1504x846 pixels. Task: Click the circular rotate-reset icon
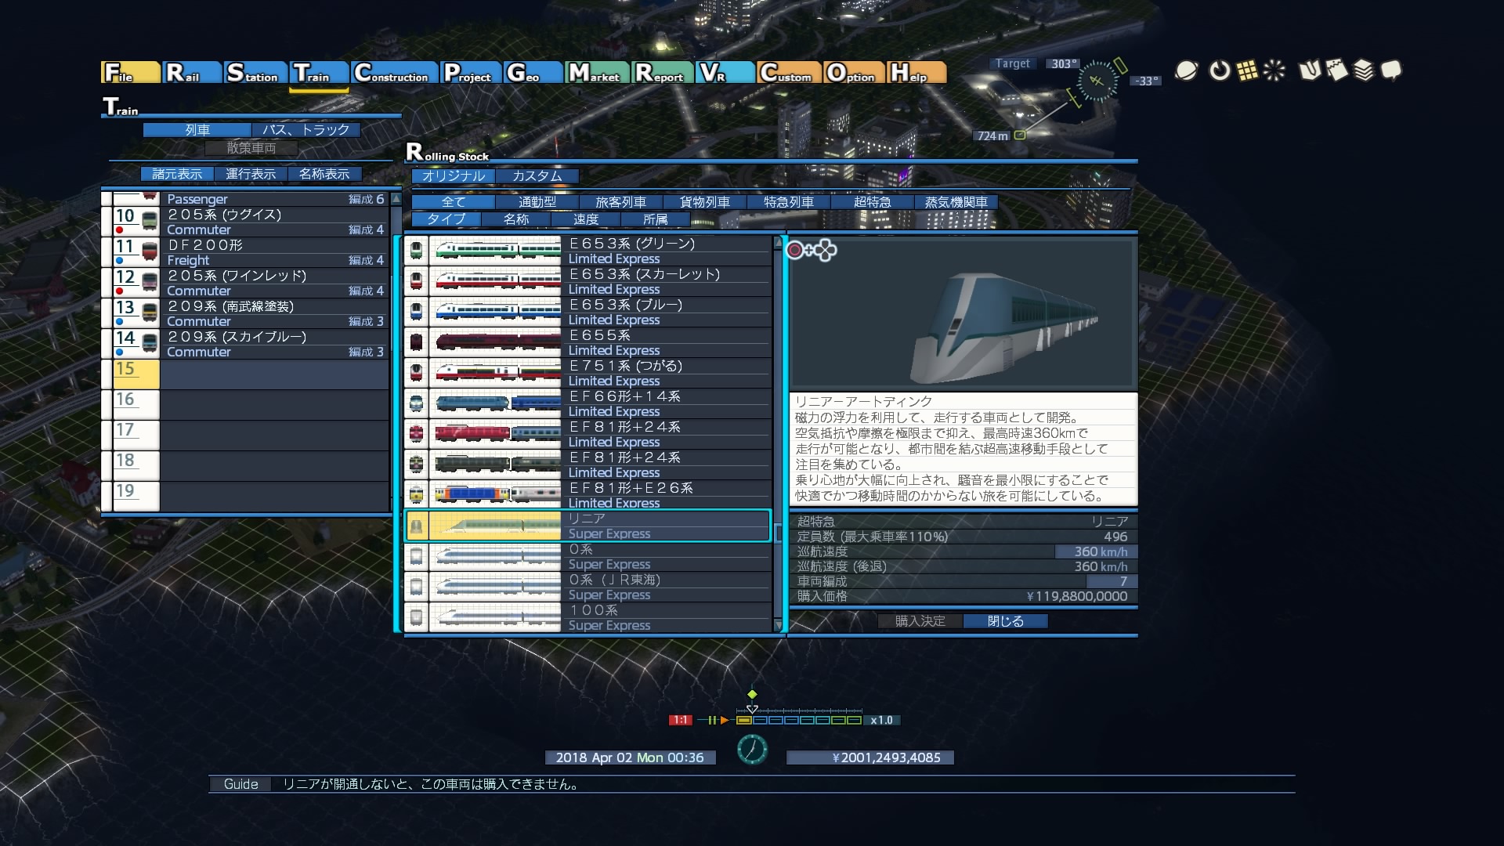[x=1220, y=71]
